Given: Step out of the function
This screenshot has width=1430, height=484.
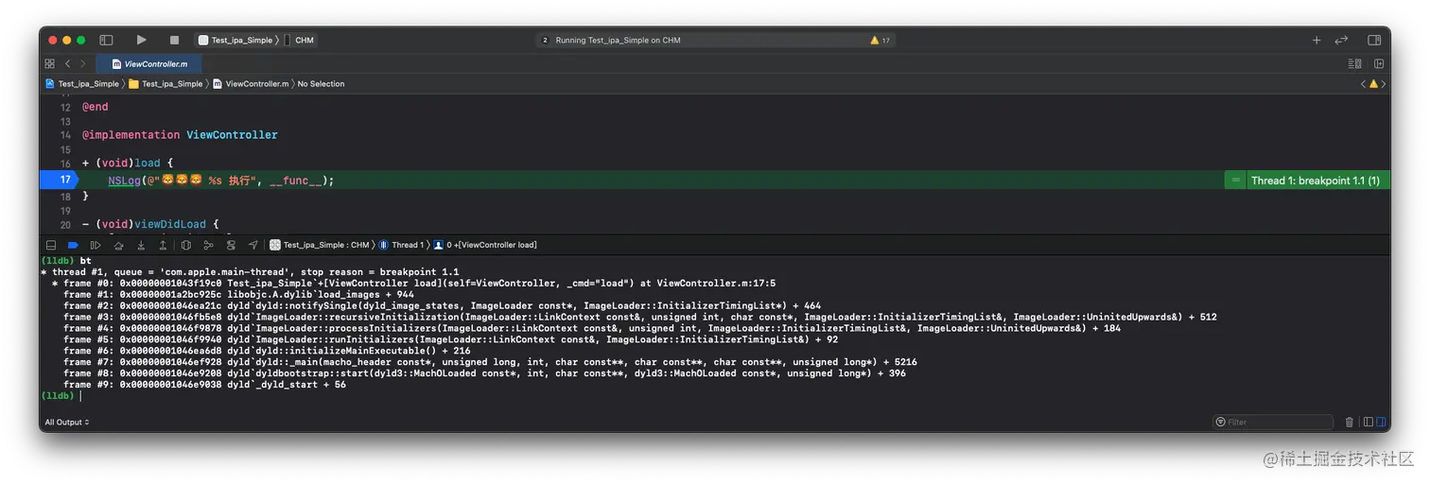Looking at the screenshot, I should tap(163, 245).
